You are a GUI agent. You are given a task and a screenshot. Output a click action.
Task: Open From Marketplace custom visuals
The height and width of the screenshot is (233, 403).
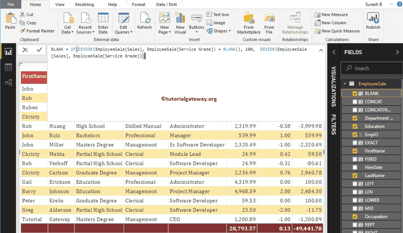pos(249,23)
